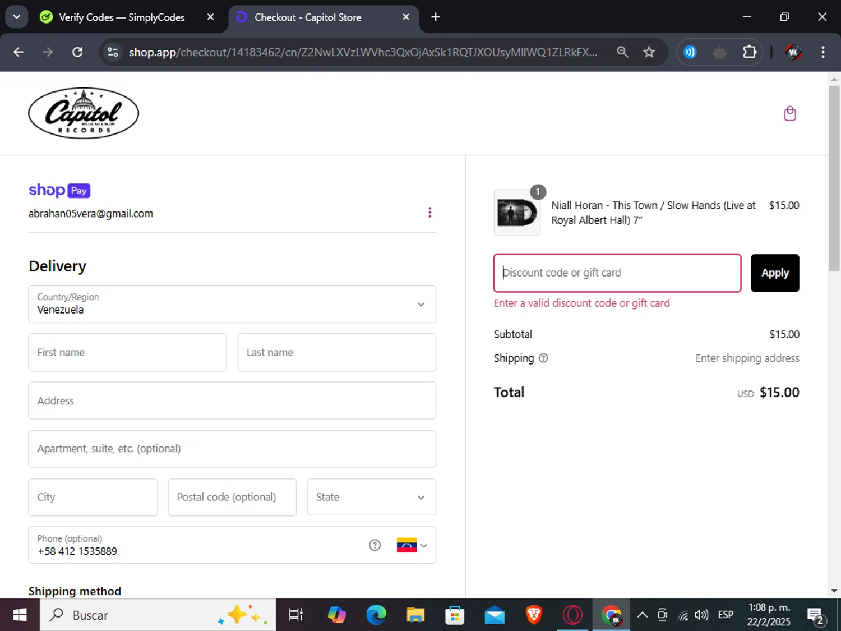Open Wi-Fi network settings in tray
The height and width of the screenshot is (631, 841).
(x=682, y=615)
